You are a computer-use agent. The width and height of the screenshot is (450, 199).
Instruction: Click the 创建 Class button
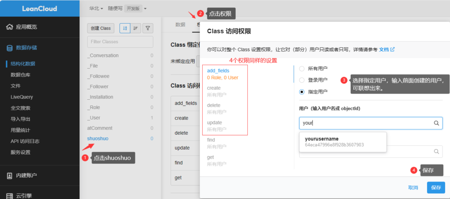click(x=101, y=28)
